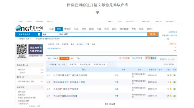The image size is (194, 108).
Task: Click the orange 检索 search button
Action: tap(153, 34)
